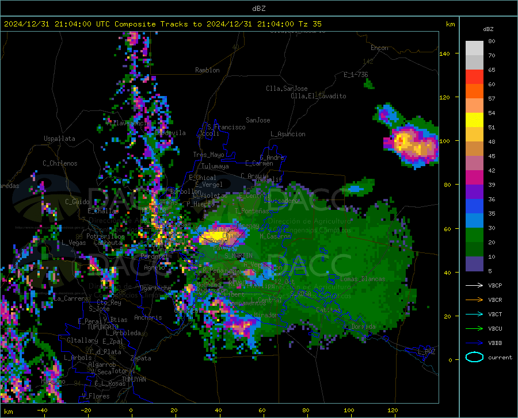Click the VBCT legend label

pyautogui.click(x=495, y=315)
